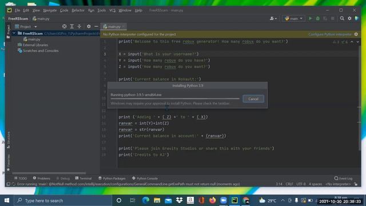Click the Configure Python interpreter link
The width and height of the screenshot is (366, 206).
point(330,34)
